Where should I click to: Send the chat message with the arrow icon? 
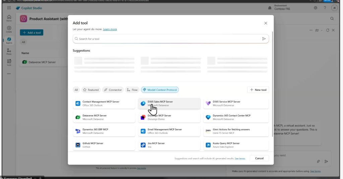326,162
